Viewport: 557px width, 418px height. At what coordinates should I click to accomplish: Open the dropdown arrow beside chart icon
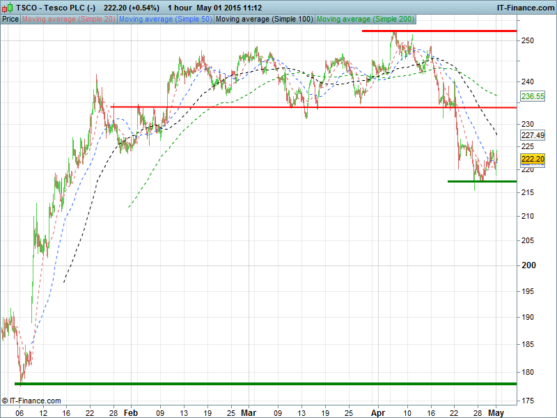pos(13,7)
